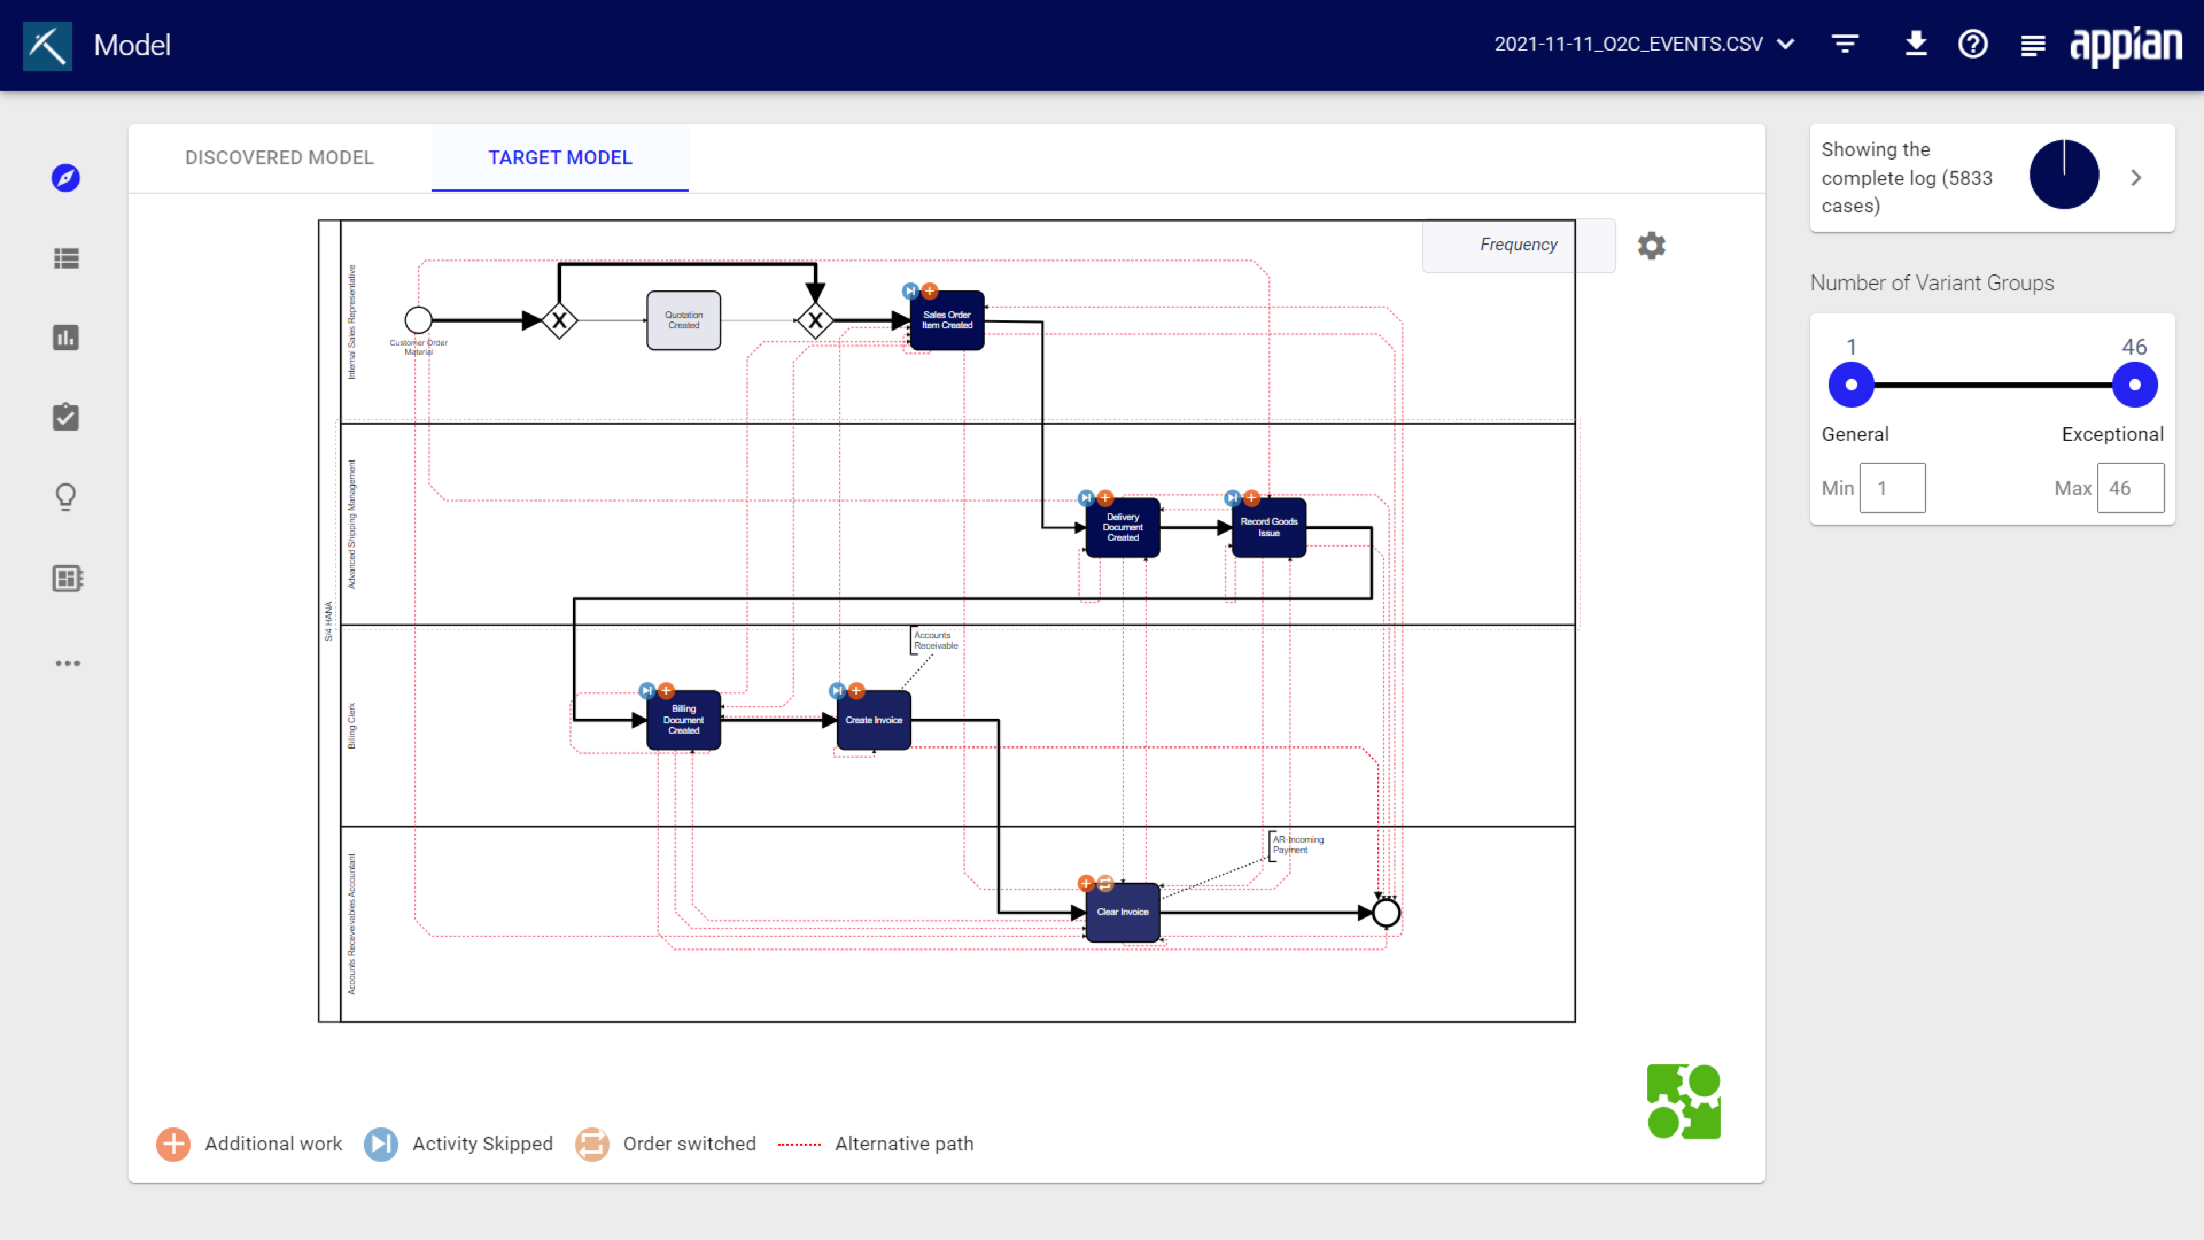This screenshot has height=1240, width=2204.
Task: Switch to Discovered Model tab
Action: pyautogui.click(x=279, y=157)
